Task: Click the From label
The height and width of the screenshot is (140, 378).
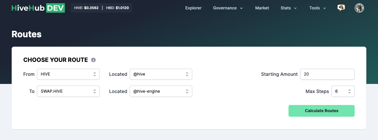Action: coord(29,74)
